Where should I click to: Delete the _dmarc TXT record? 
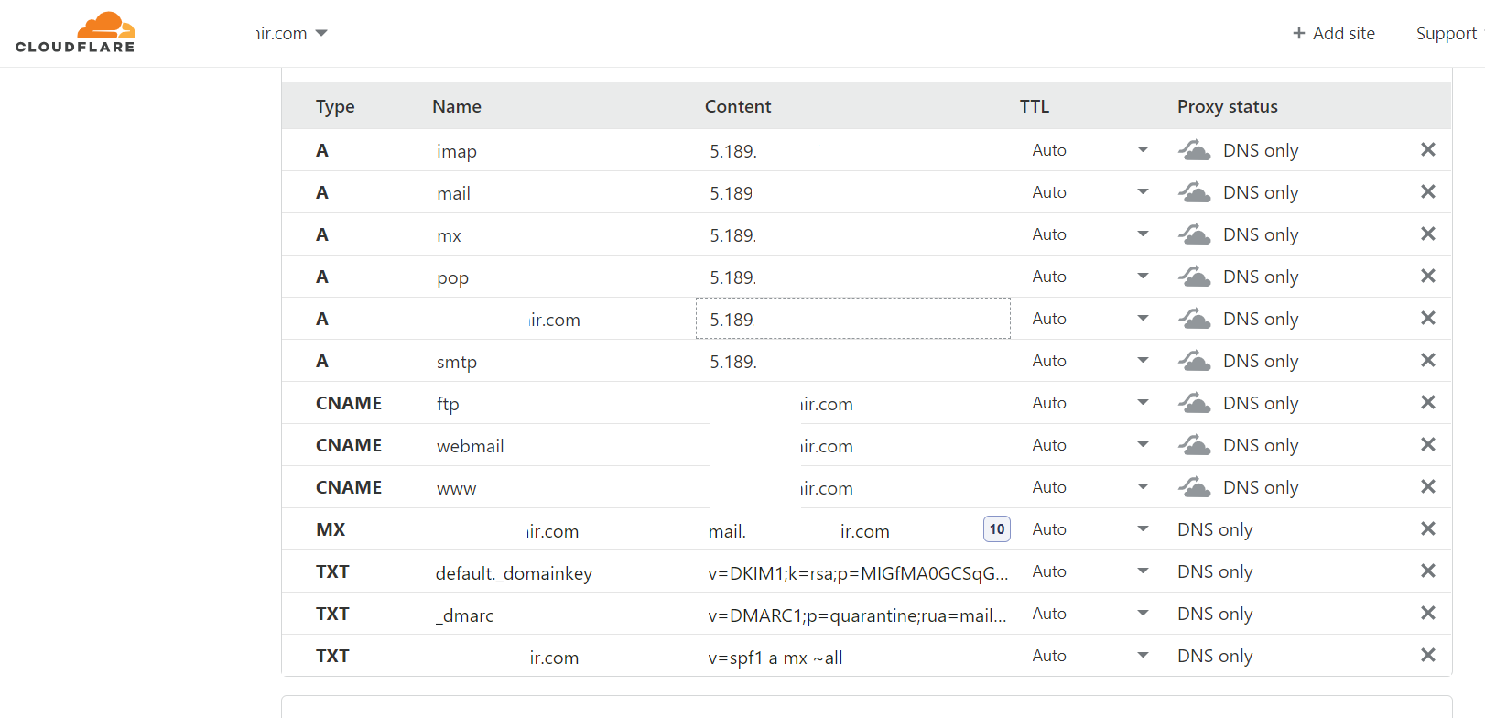tap(1427, 614)
